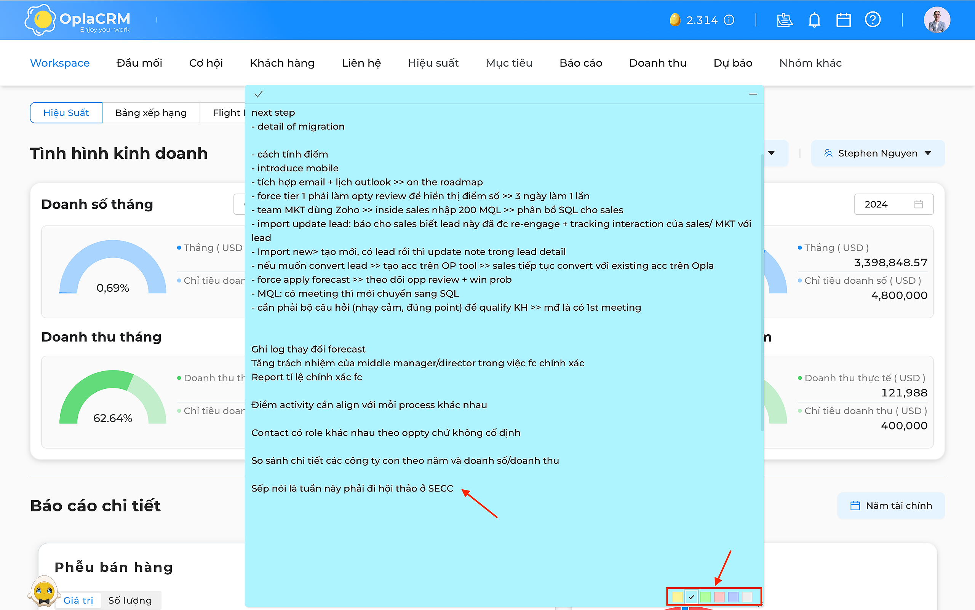Choose the green note color

705,597
